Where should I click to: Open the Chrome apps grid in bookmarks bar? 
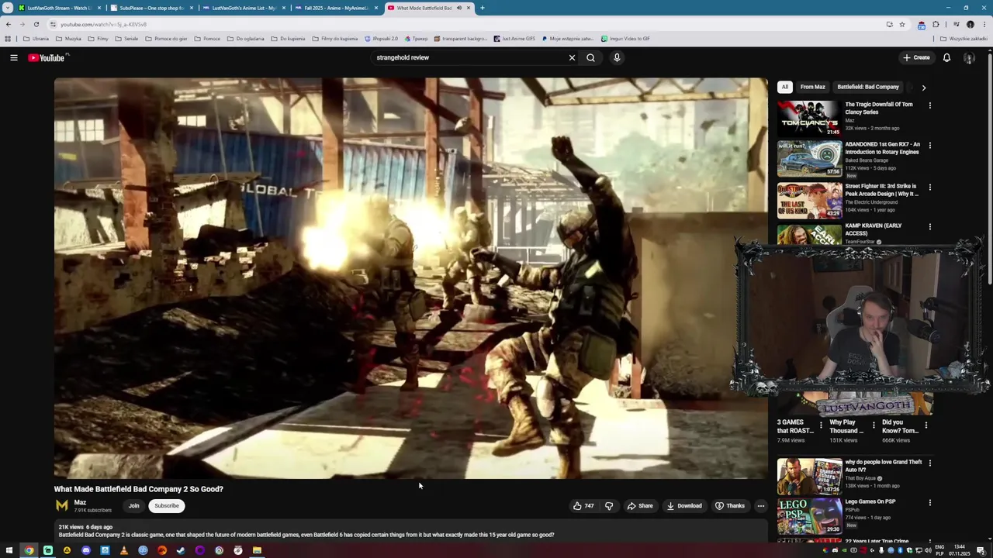point(8,39)
